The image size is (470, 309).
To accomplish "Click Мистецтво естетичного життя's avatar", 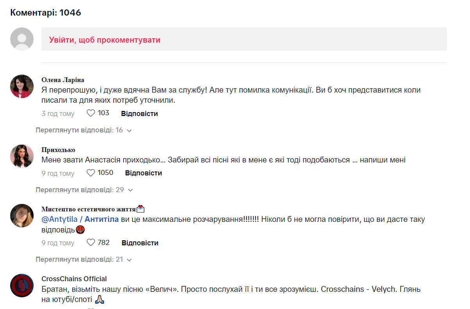I will [22, 215].
